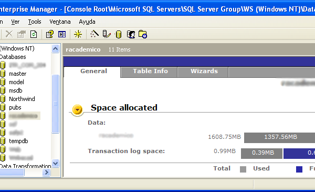Click the 1608.75MB total data value
This screenshot has height=192, width=315.
(x=224, y=137)
